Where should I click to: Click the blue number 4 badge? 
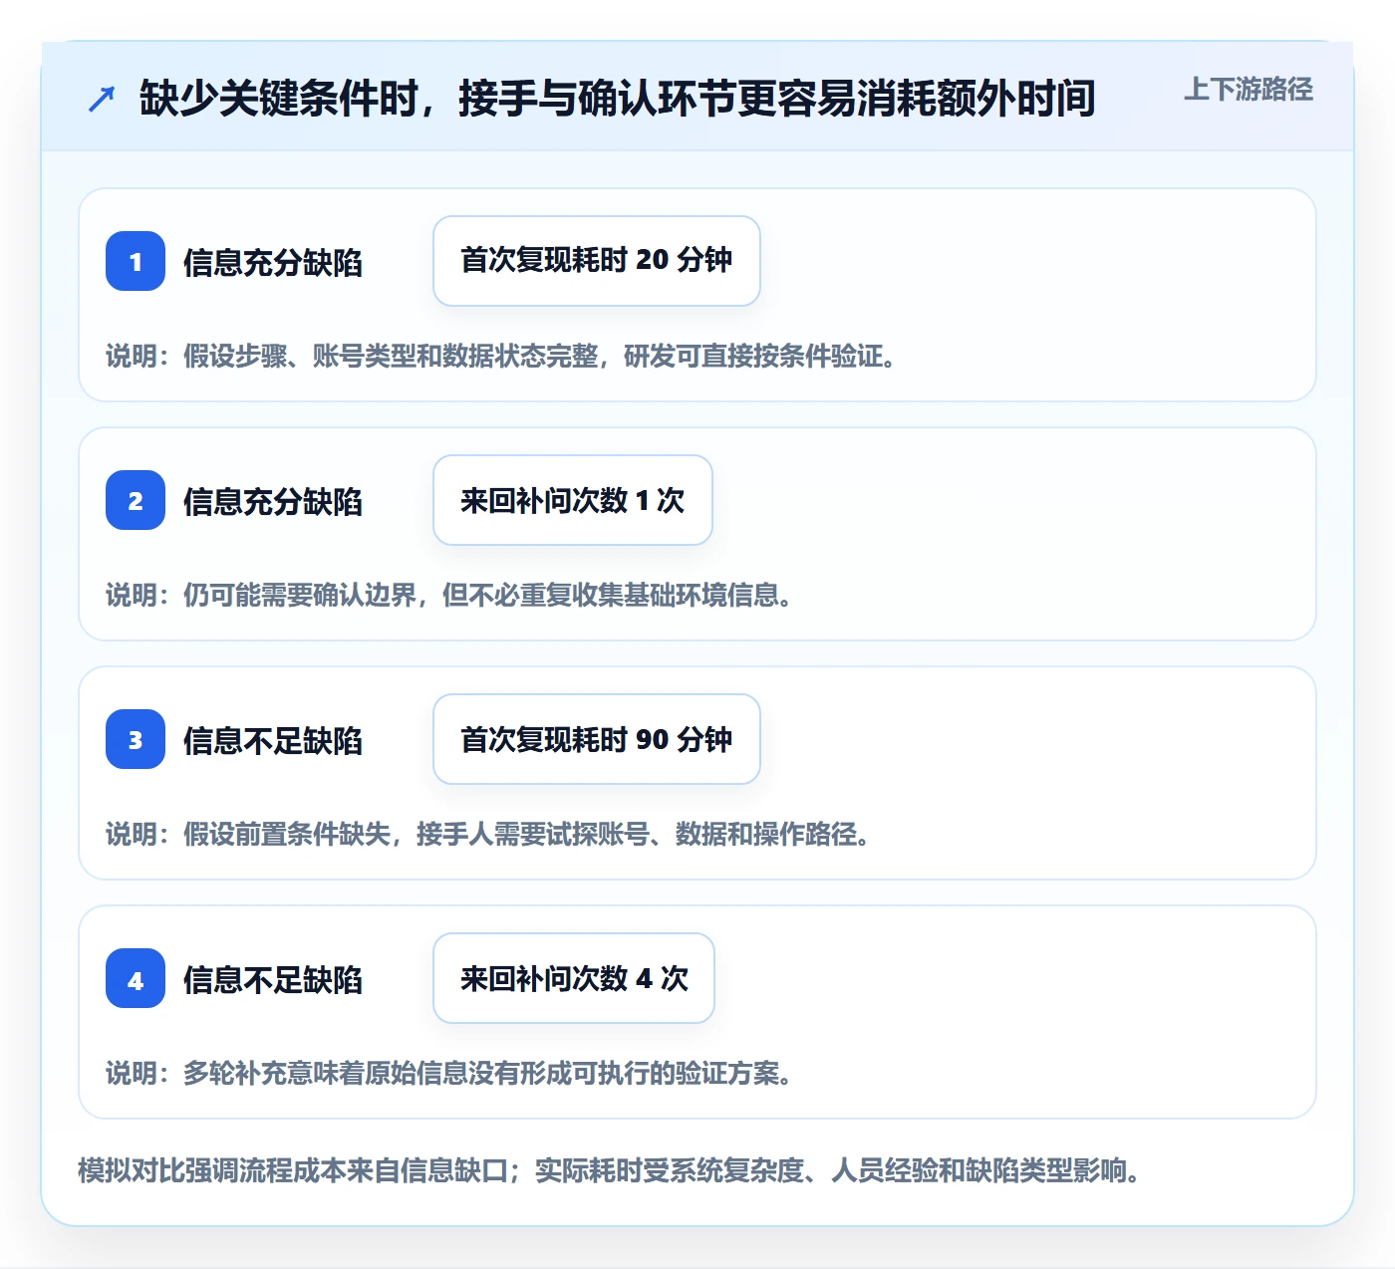[x=136, y=978]
